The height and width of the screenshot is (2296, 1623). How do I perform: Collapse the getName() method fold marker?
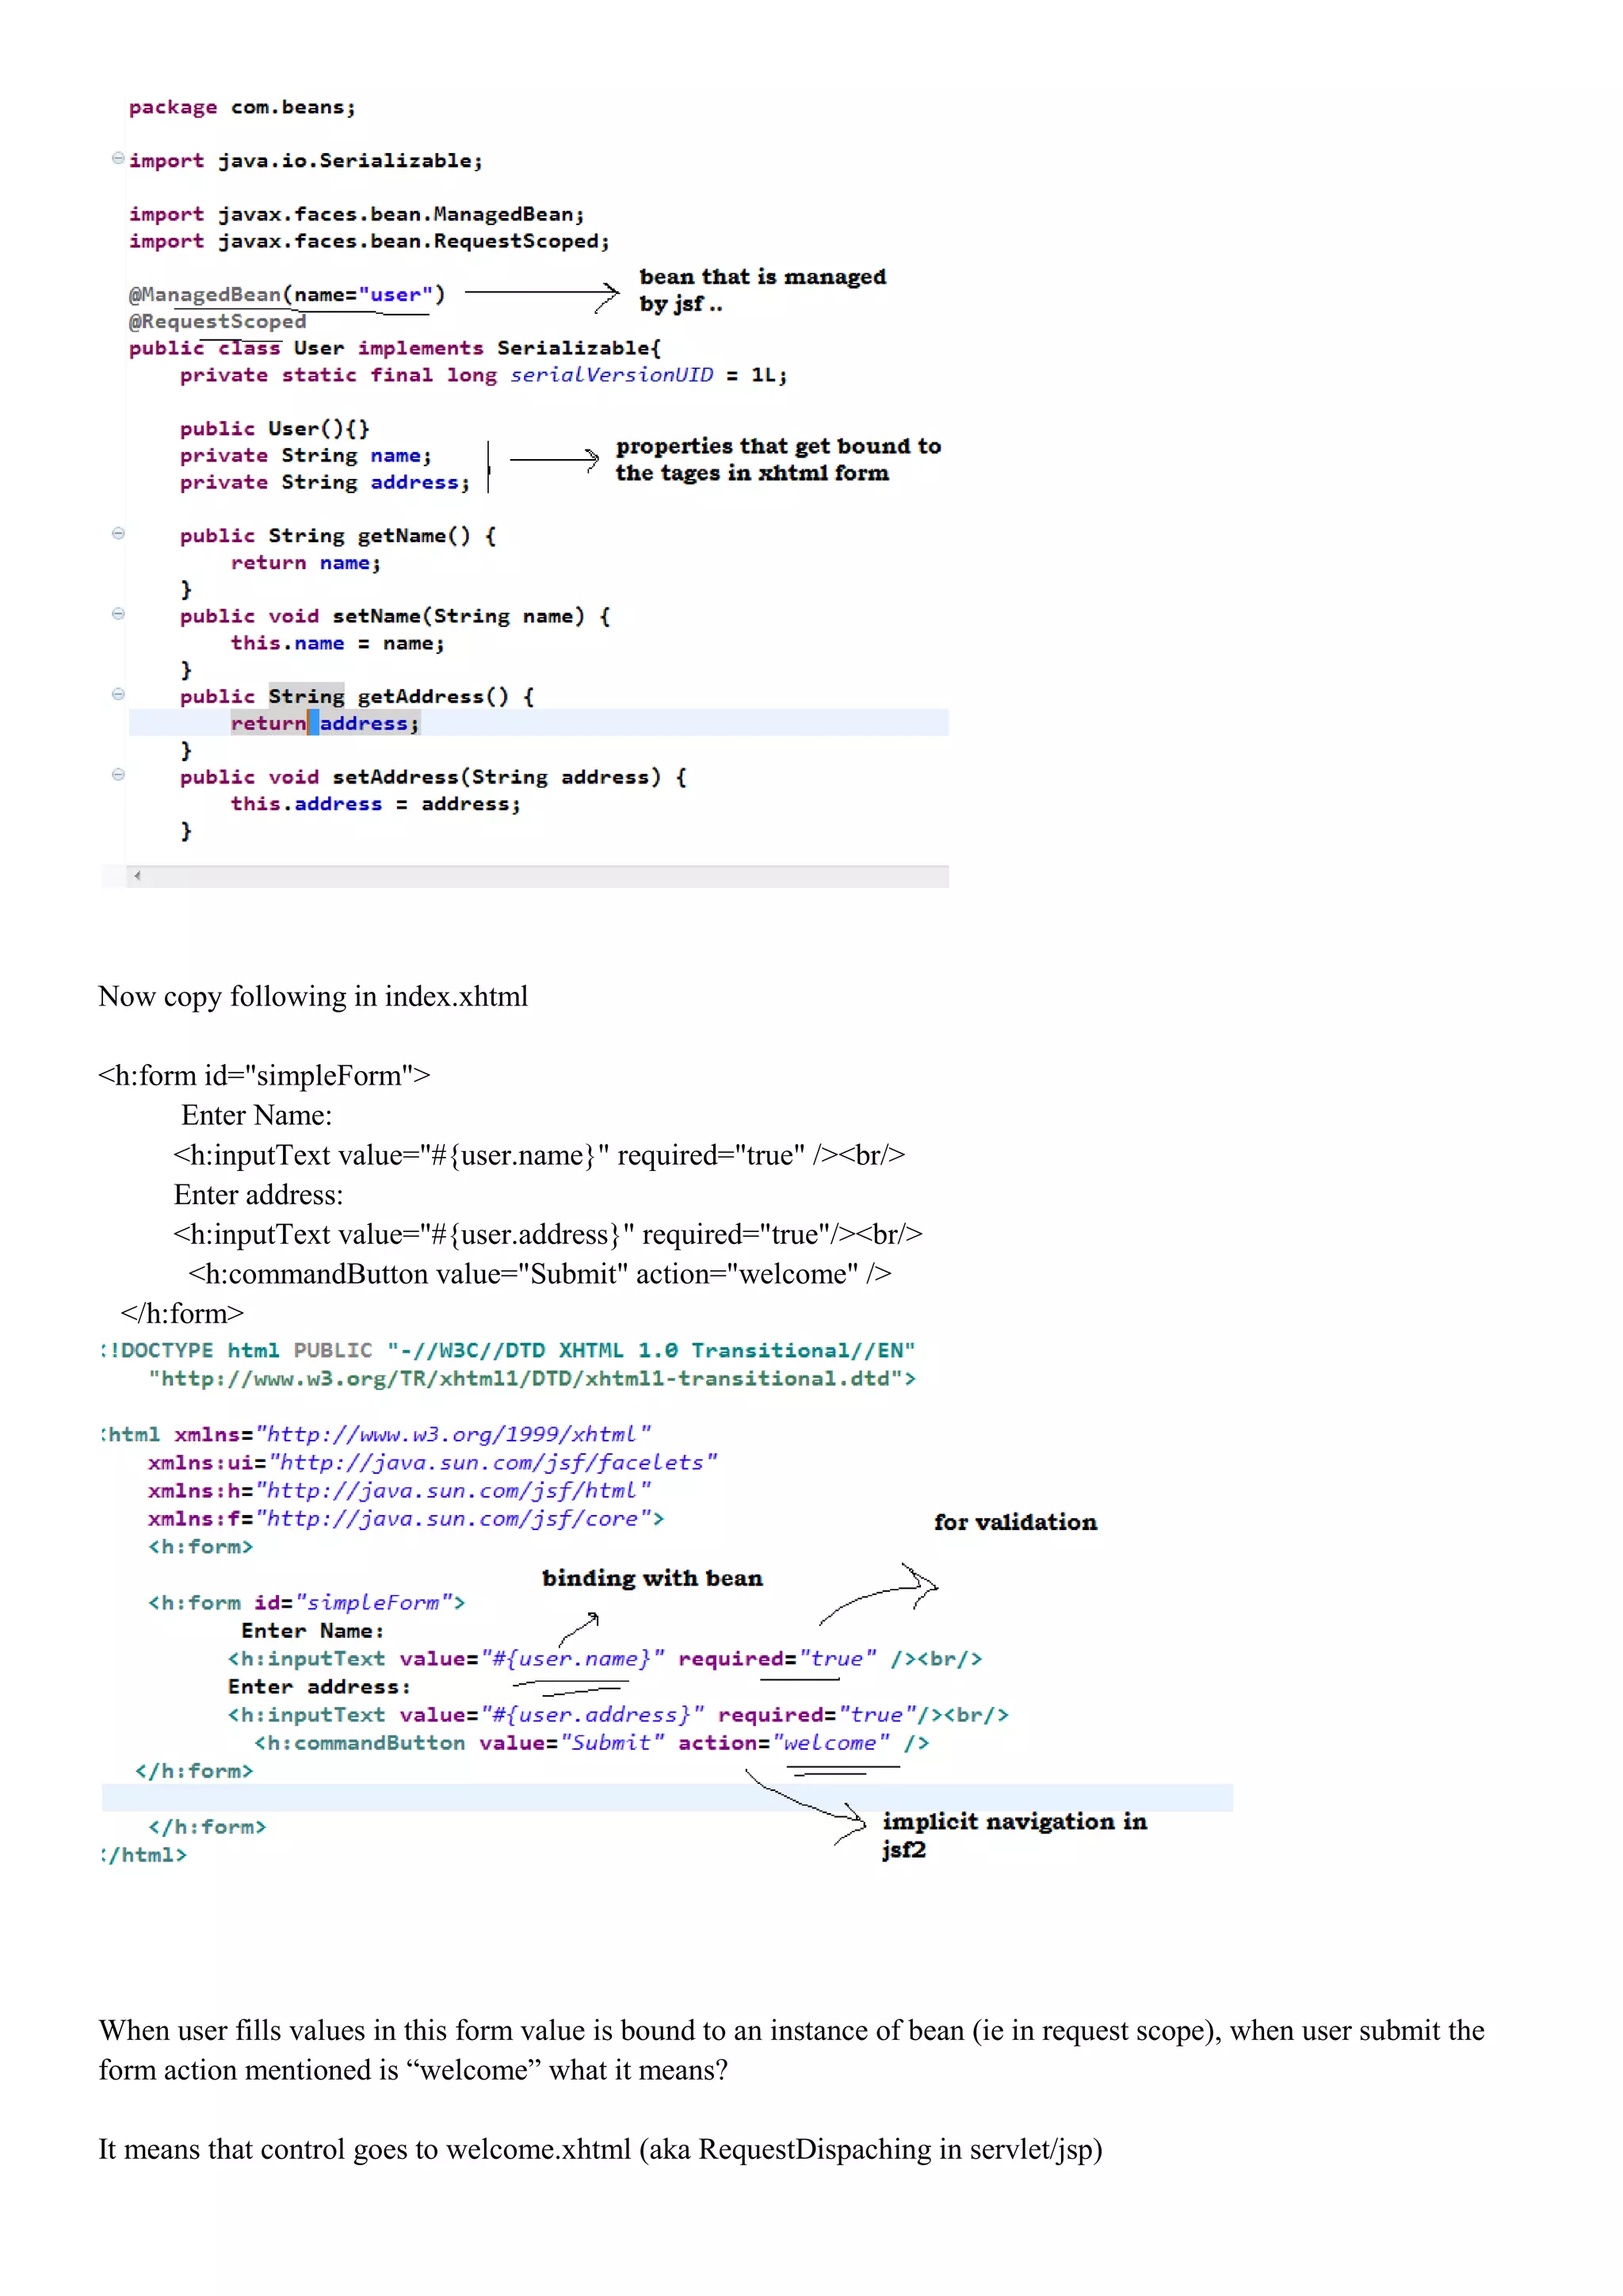(x=118, y=534)
